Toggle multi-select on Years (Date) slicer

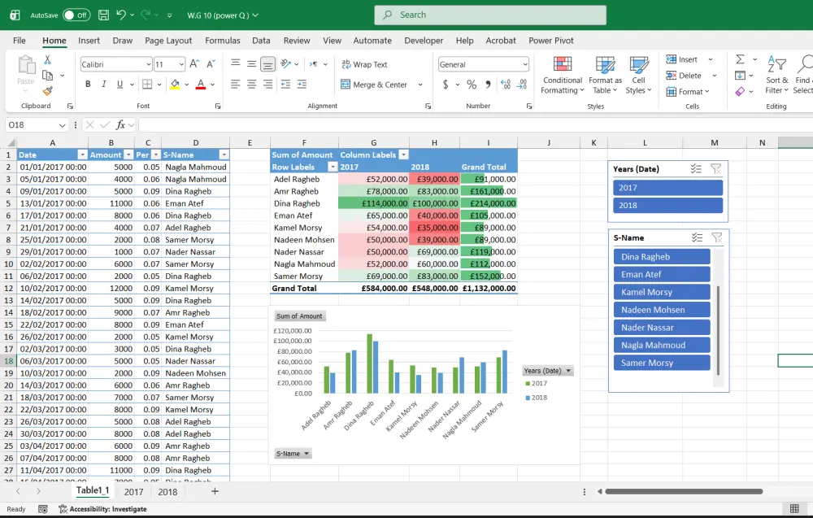click(696, 169)
